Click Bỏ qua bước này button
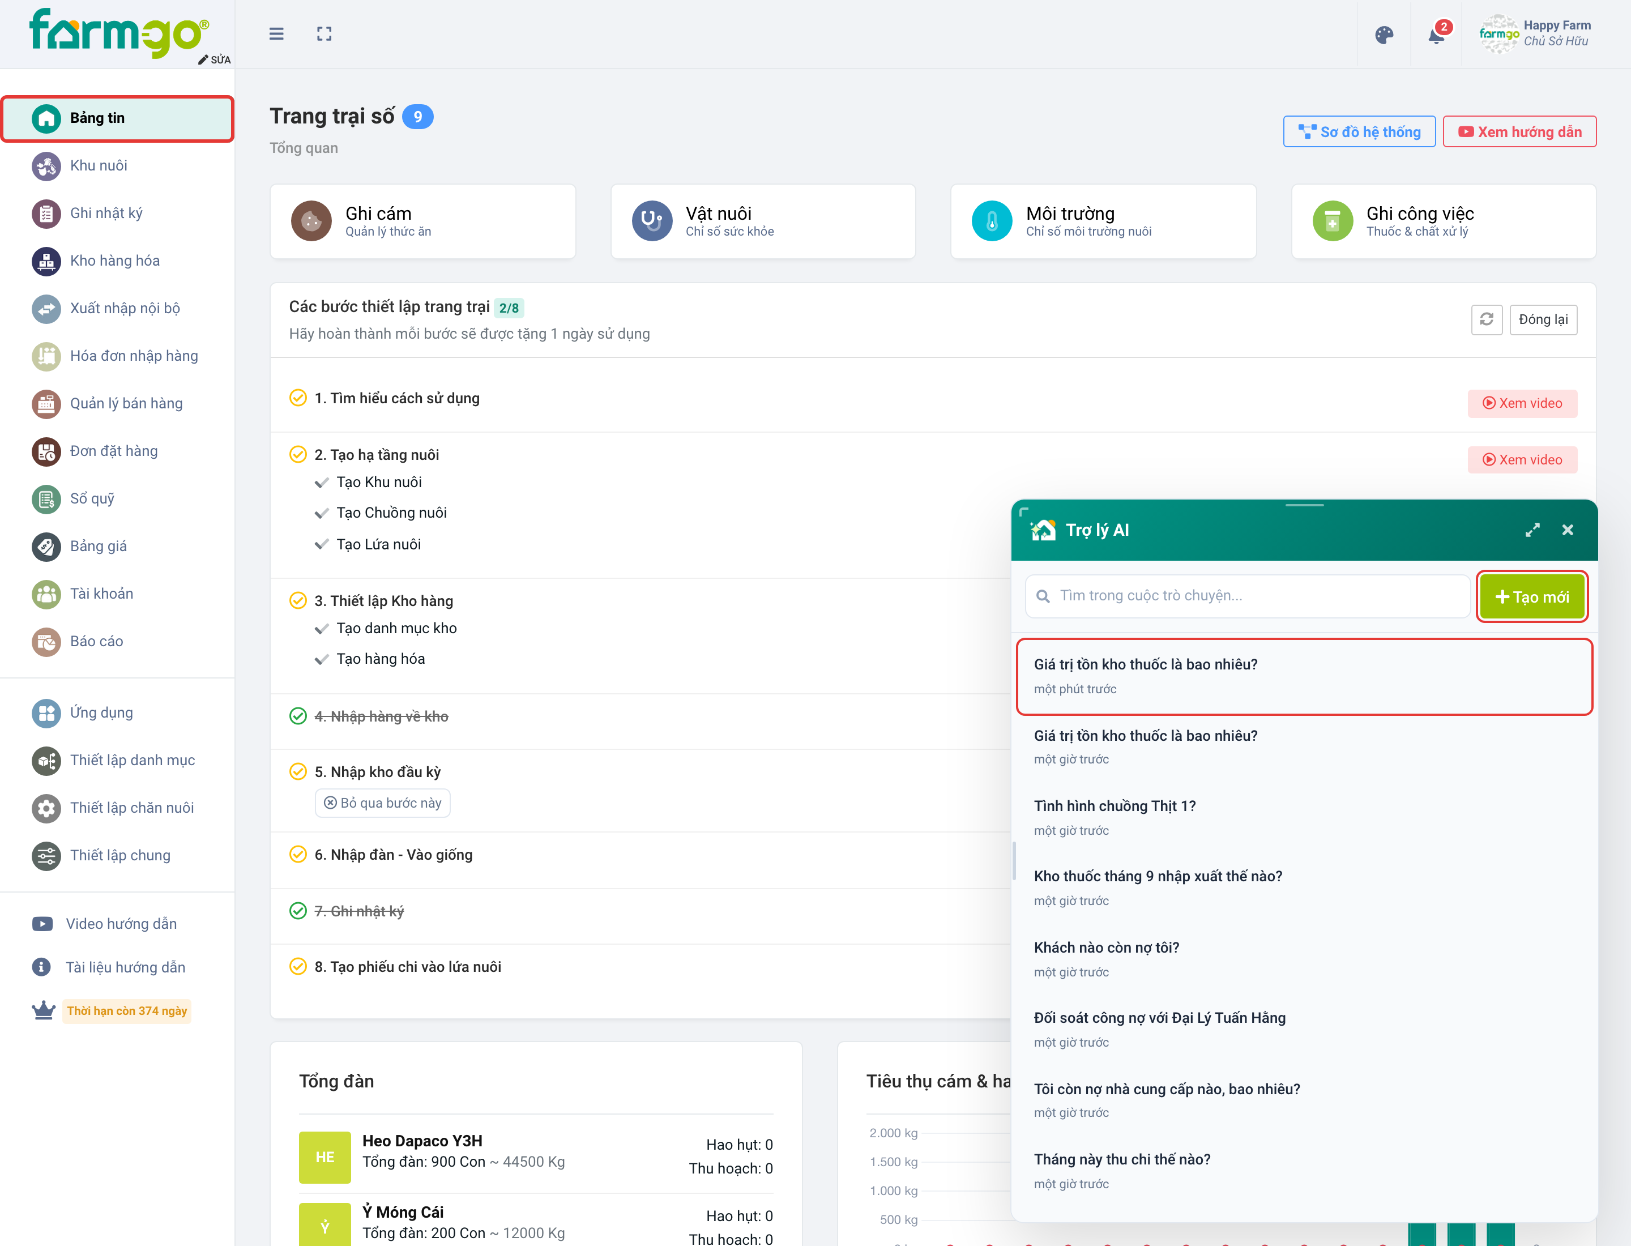 tap(383, 803)
